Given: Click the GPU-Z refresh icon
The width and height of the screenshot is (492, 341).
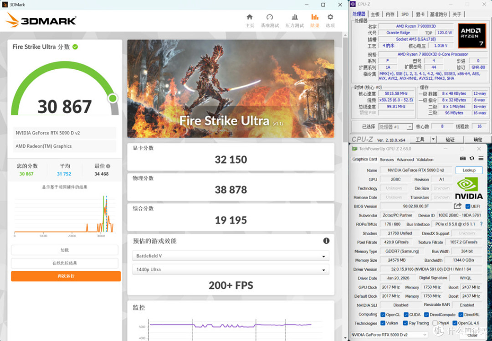Looking at the screenshot, I should (471, 159).
